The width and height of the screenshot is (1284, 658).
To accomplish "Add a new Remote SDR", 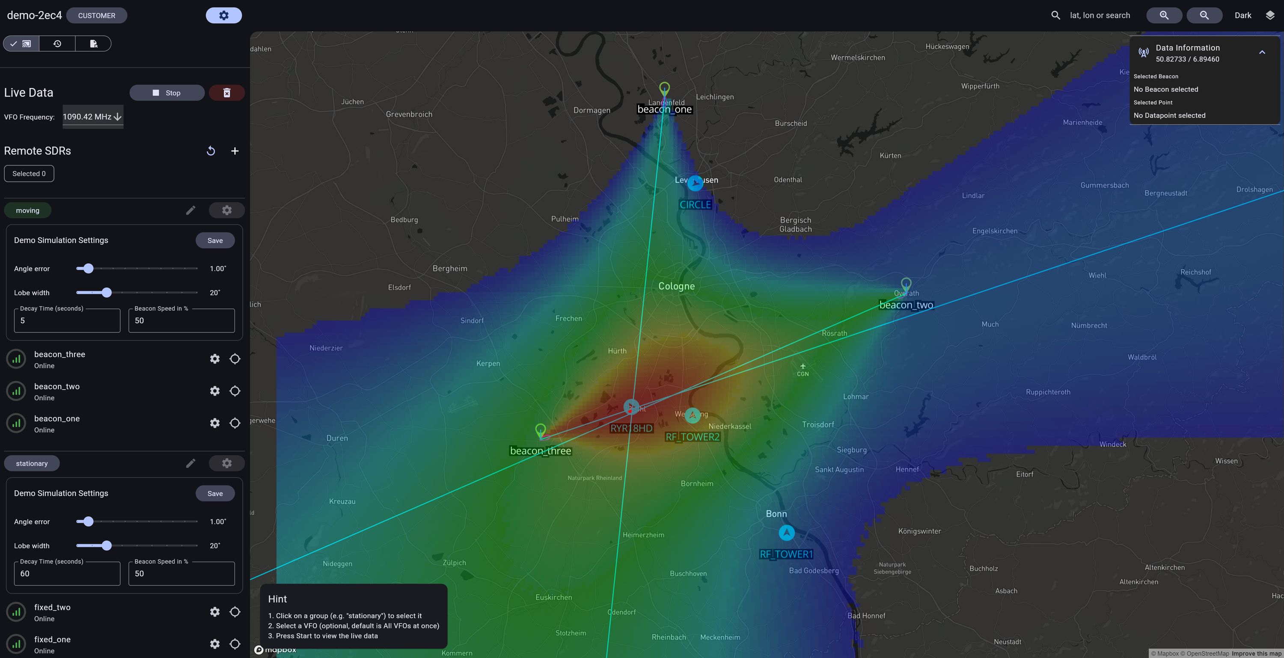I will point(235,151).
